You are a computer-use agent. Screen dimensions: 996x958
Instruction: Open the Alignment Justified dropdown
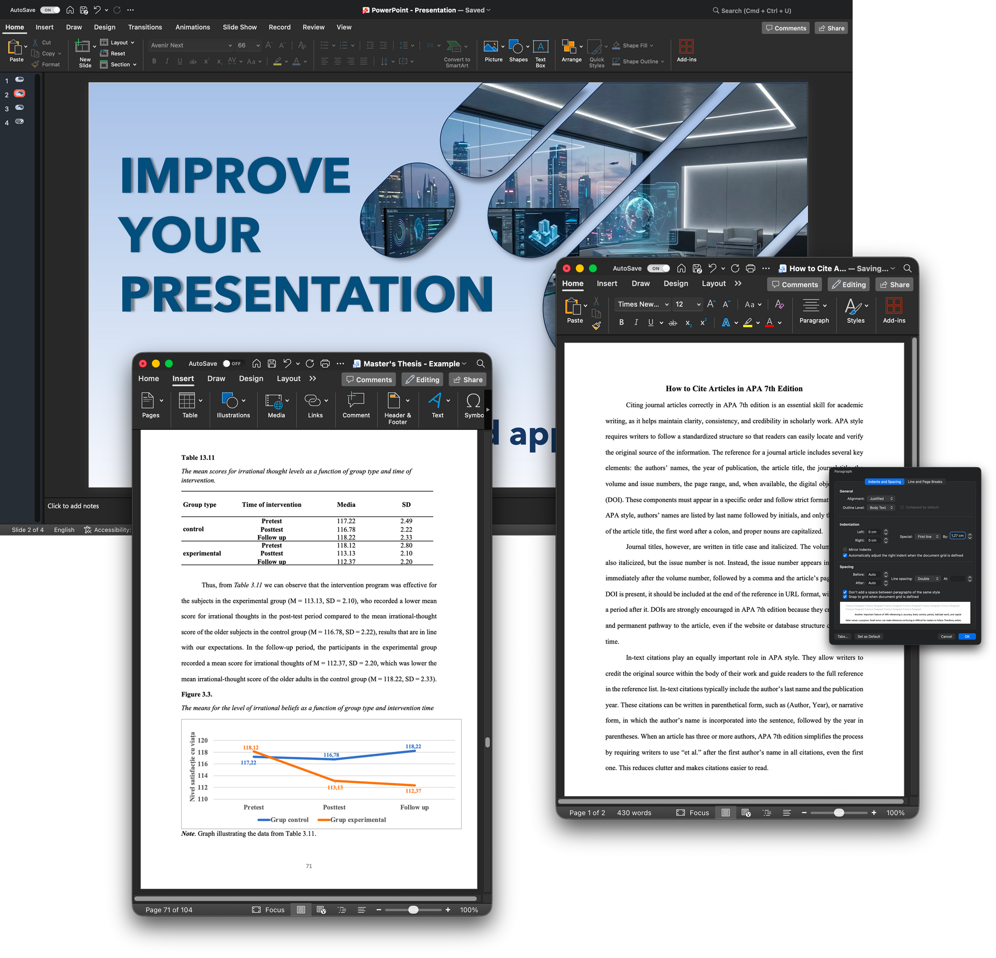[880, 499]
